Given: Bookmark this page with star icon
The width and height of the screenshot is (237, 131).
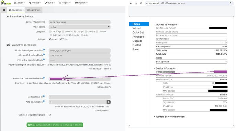Looking at the screenshot, I should pos(230,3).
